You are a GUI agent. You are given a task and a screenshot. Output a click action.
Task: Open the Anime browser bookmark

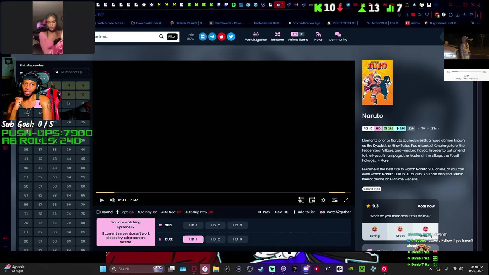point(413,23)
